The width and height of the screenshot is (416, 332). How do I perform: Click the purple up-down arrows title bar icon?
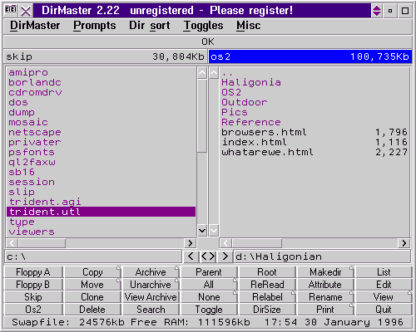pos(377,11)
